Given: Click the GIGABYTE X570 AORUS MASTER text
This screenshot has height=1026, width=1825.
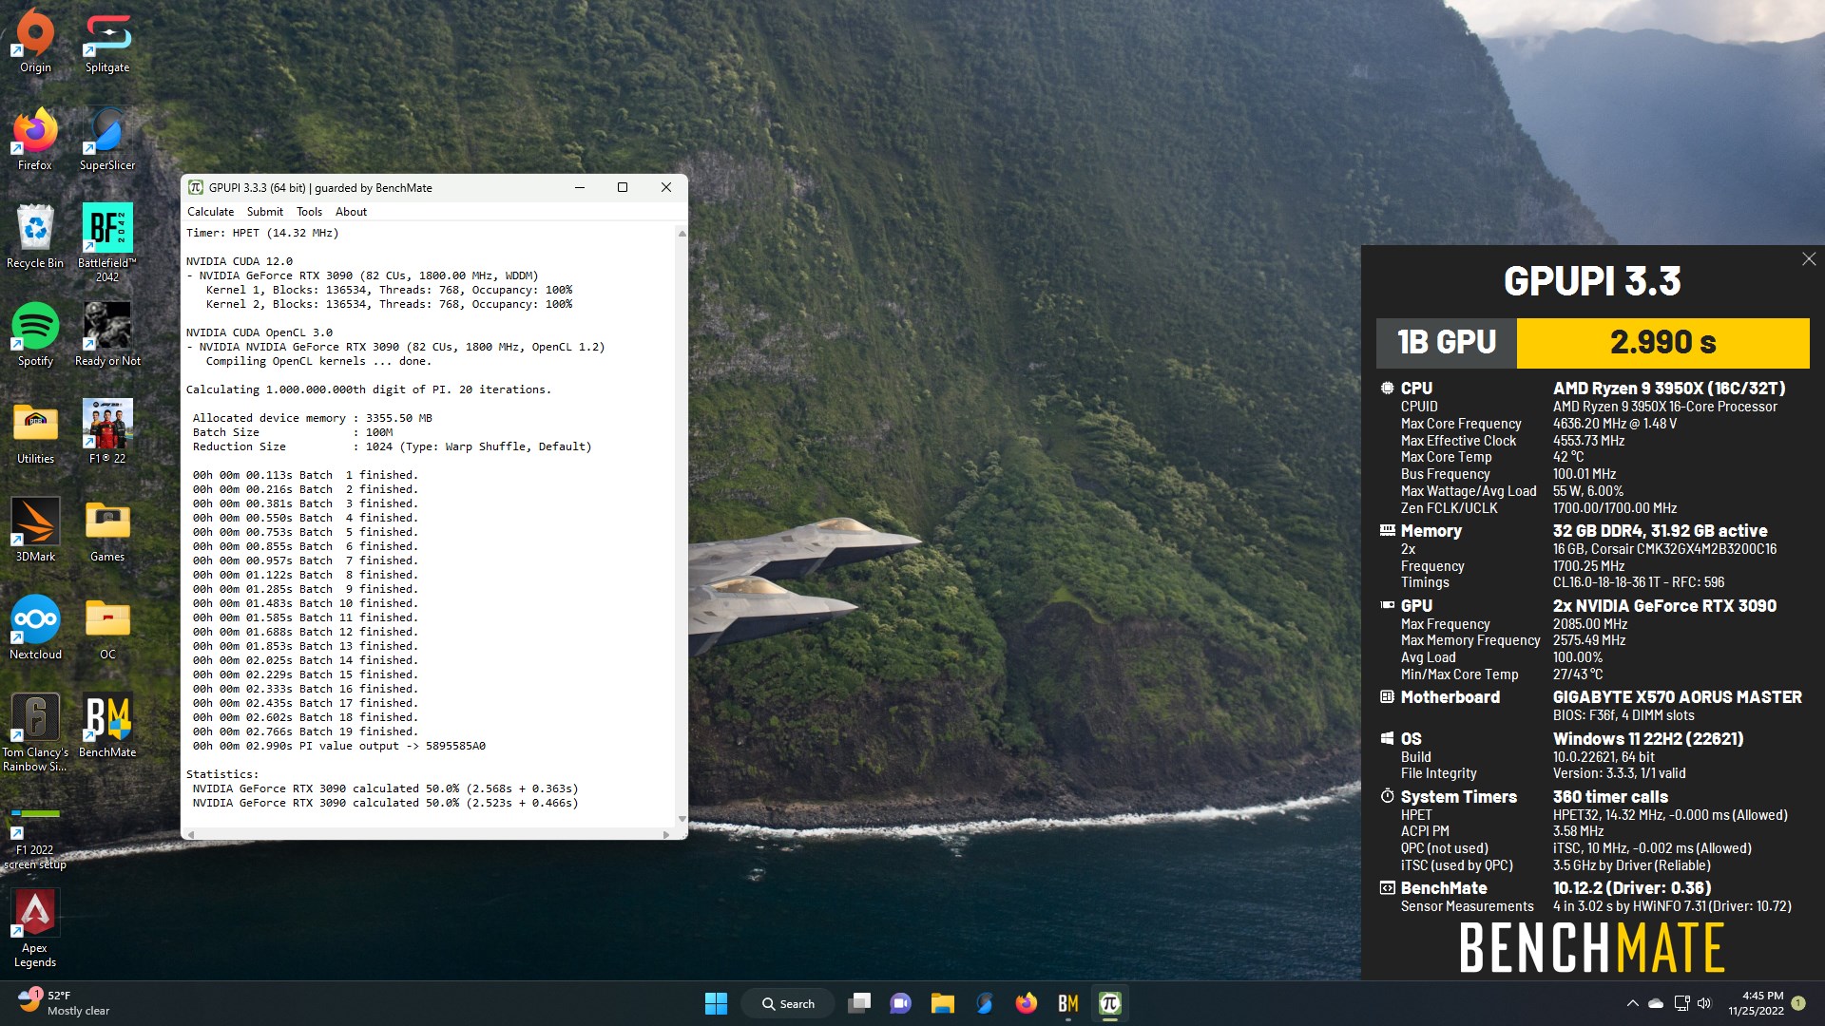Looking at the screenshot, I should 1677,697.
